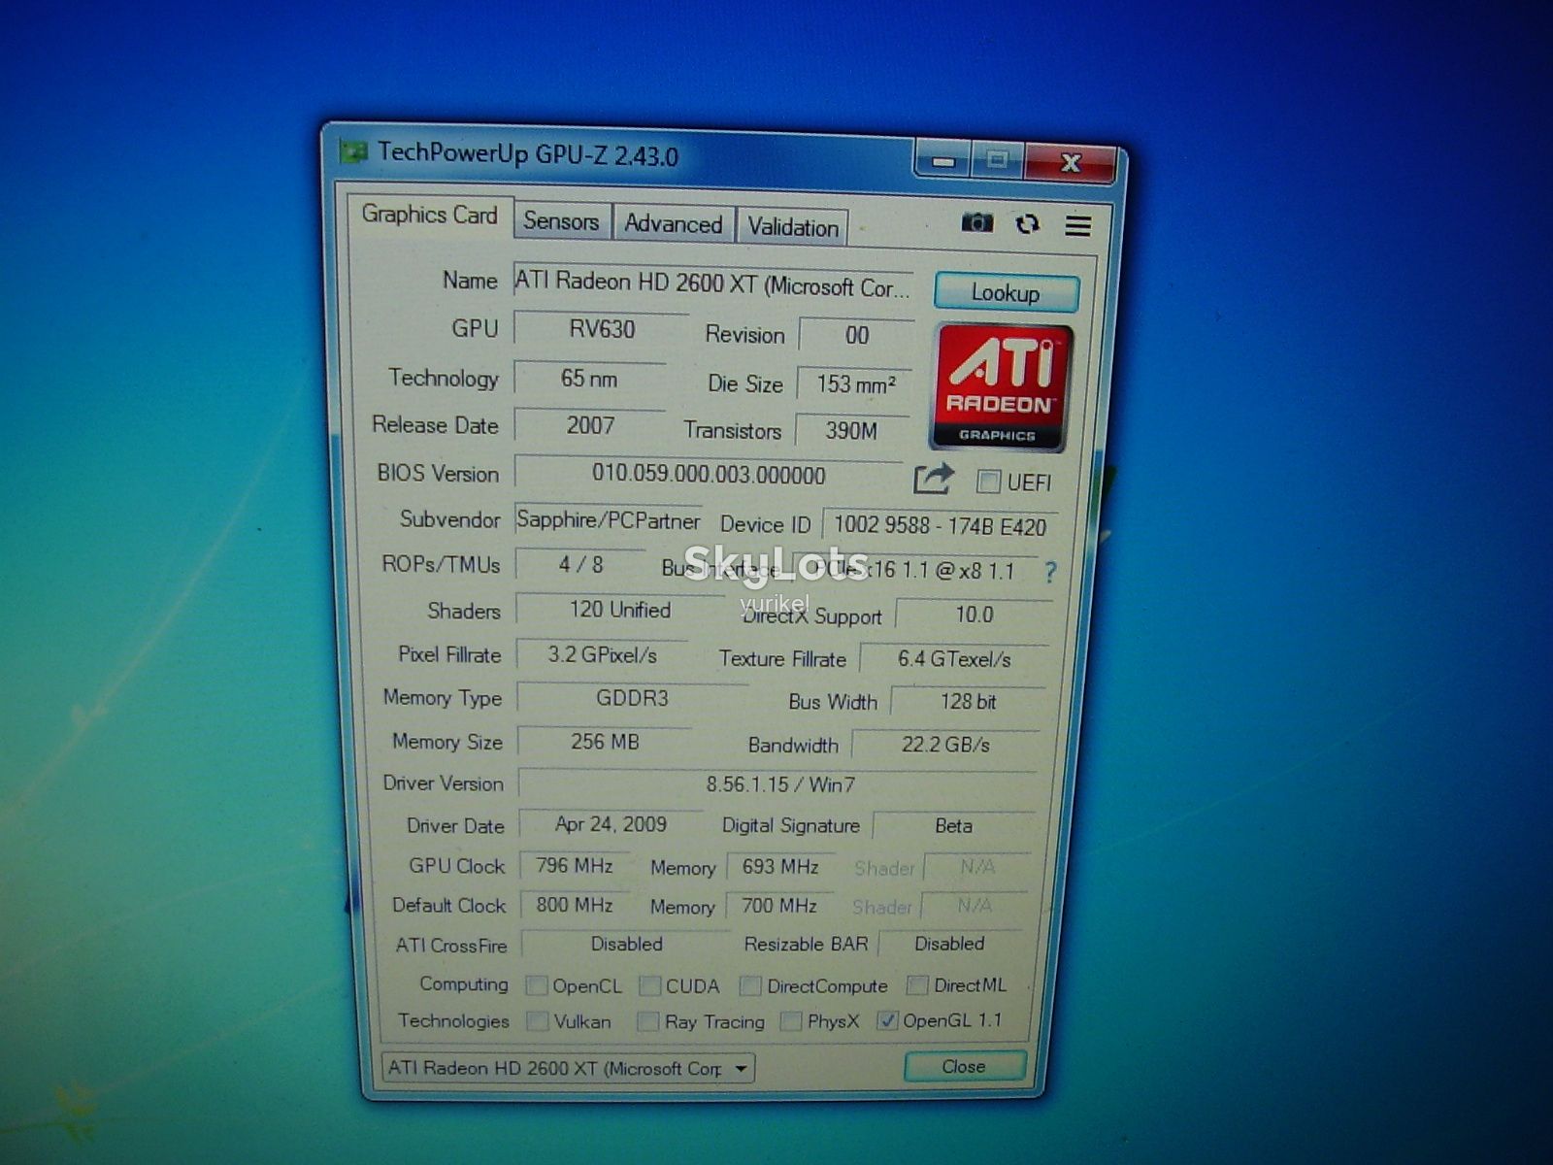Screen dimensions: 1553x1165
Task: Click the Close button at bottom
Action: pos(964,1066)
